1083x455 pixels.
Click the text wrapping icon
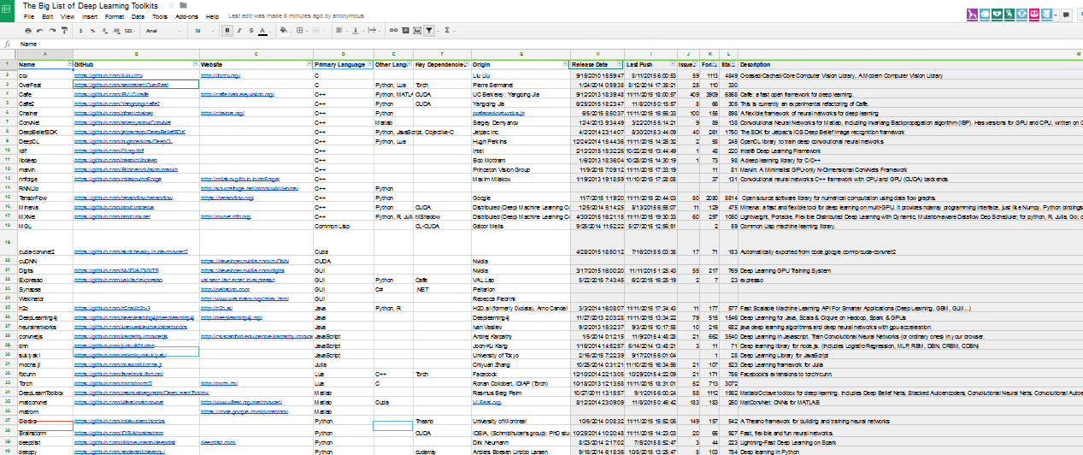pos(372,31)
